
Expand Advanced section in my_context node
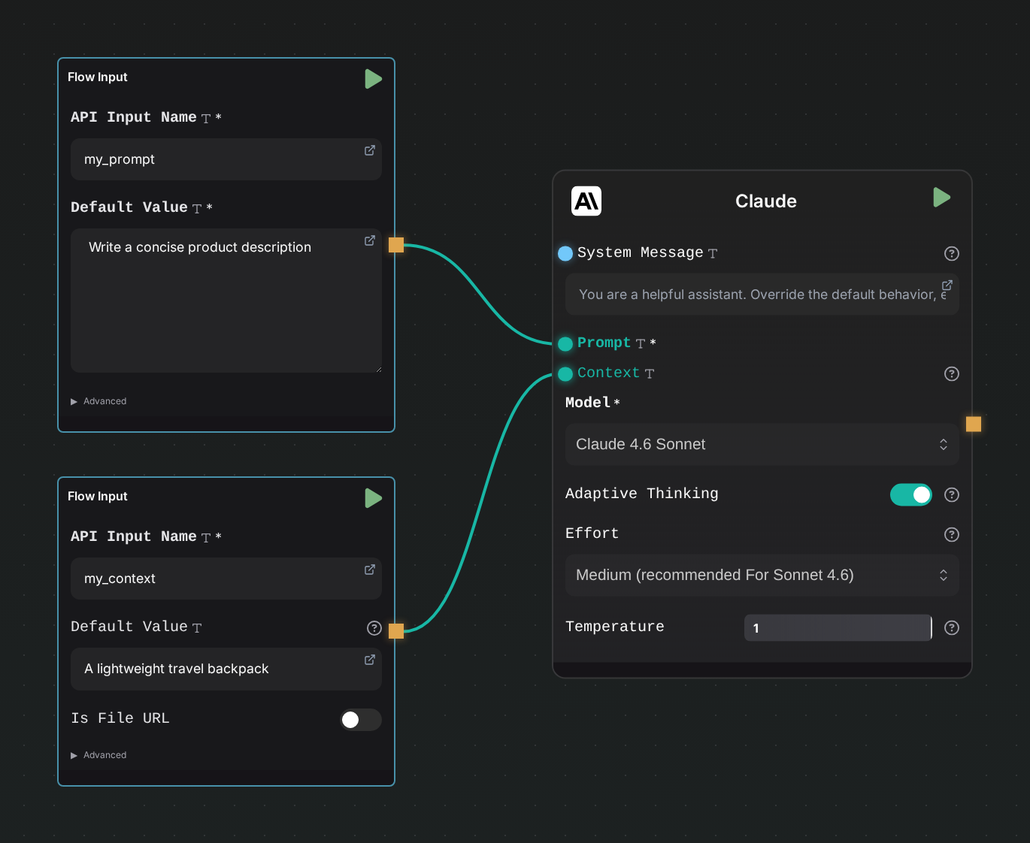pyautogui.click(x=98, y=755)
